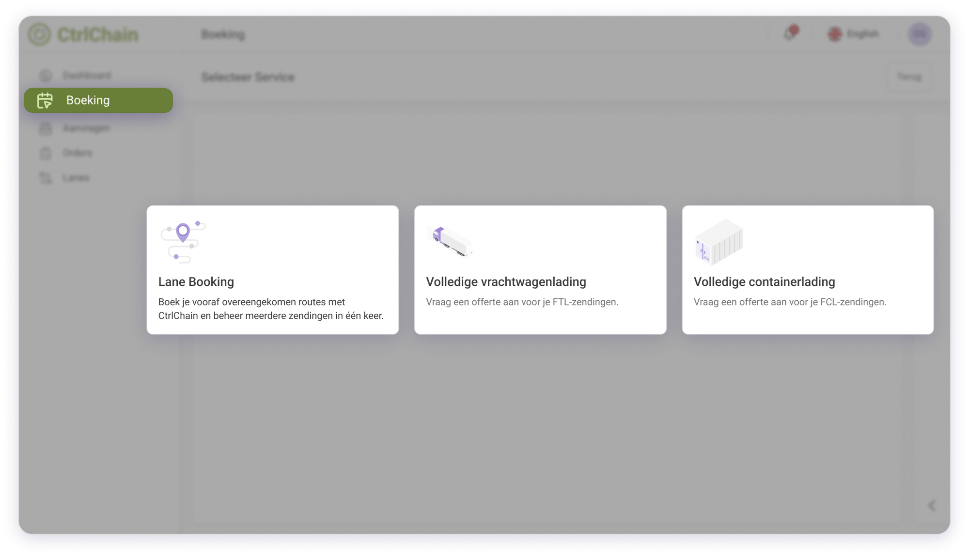Select the Lane Booking card title
Screen dimensions: 969x556
coord(196,282)
